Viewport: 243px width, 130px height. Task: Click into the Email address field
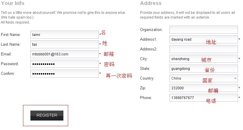pyautogui.click(x=65, y=54)
